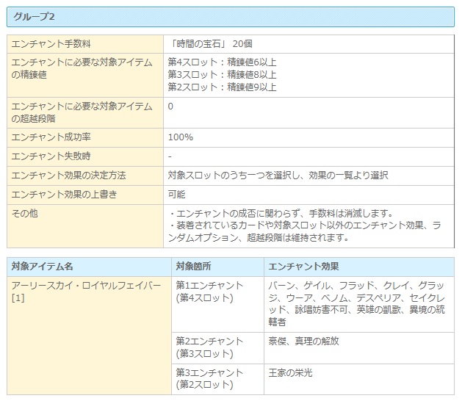Select the 「時間の宝石」 20個 fee value
The image size is (462, 401).
coord(210,44)
